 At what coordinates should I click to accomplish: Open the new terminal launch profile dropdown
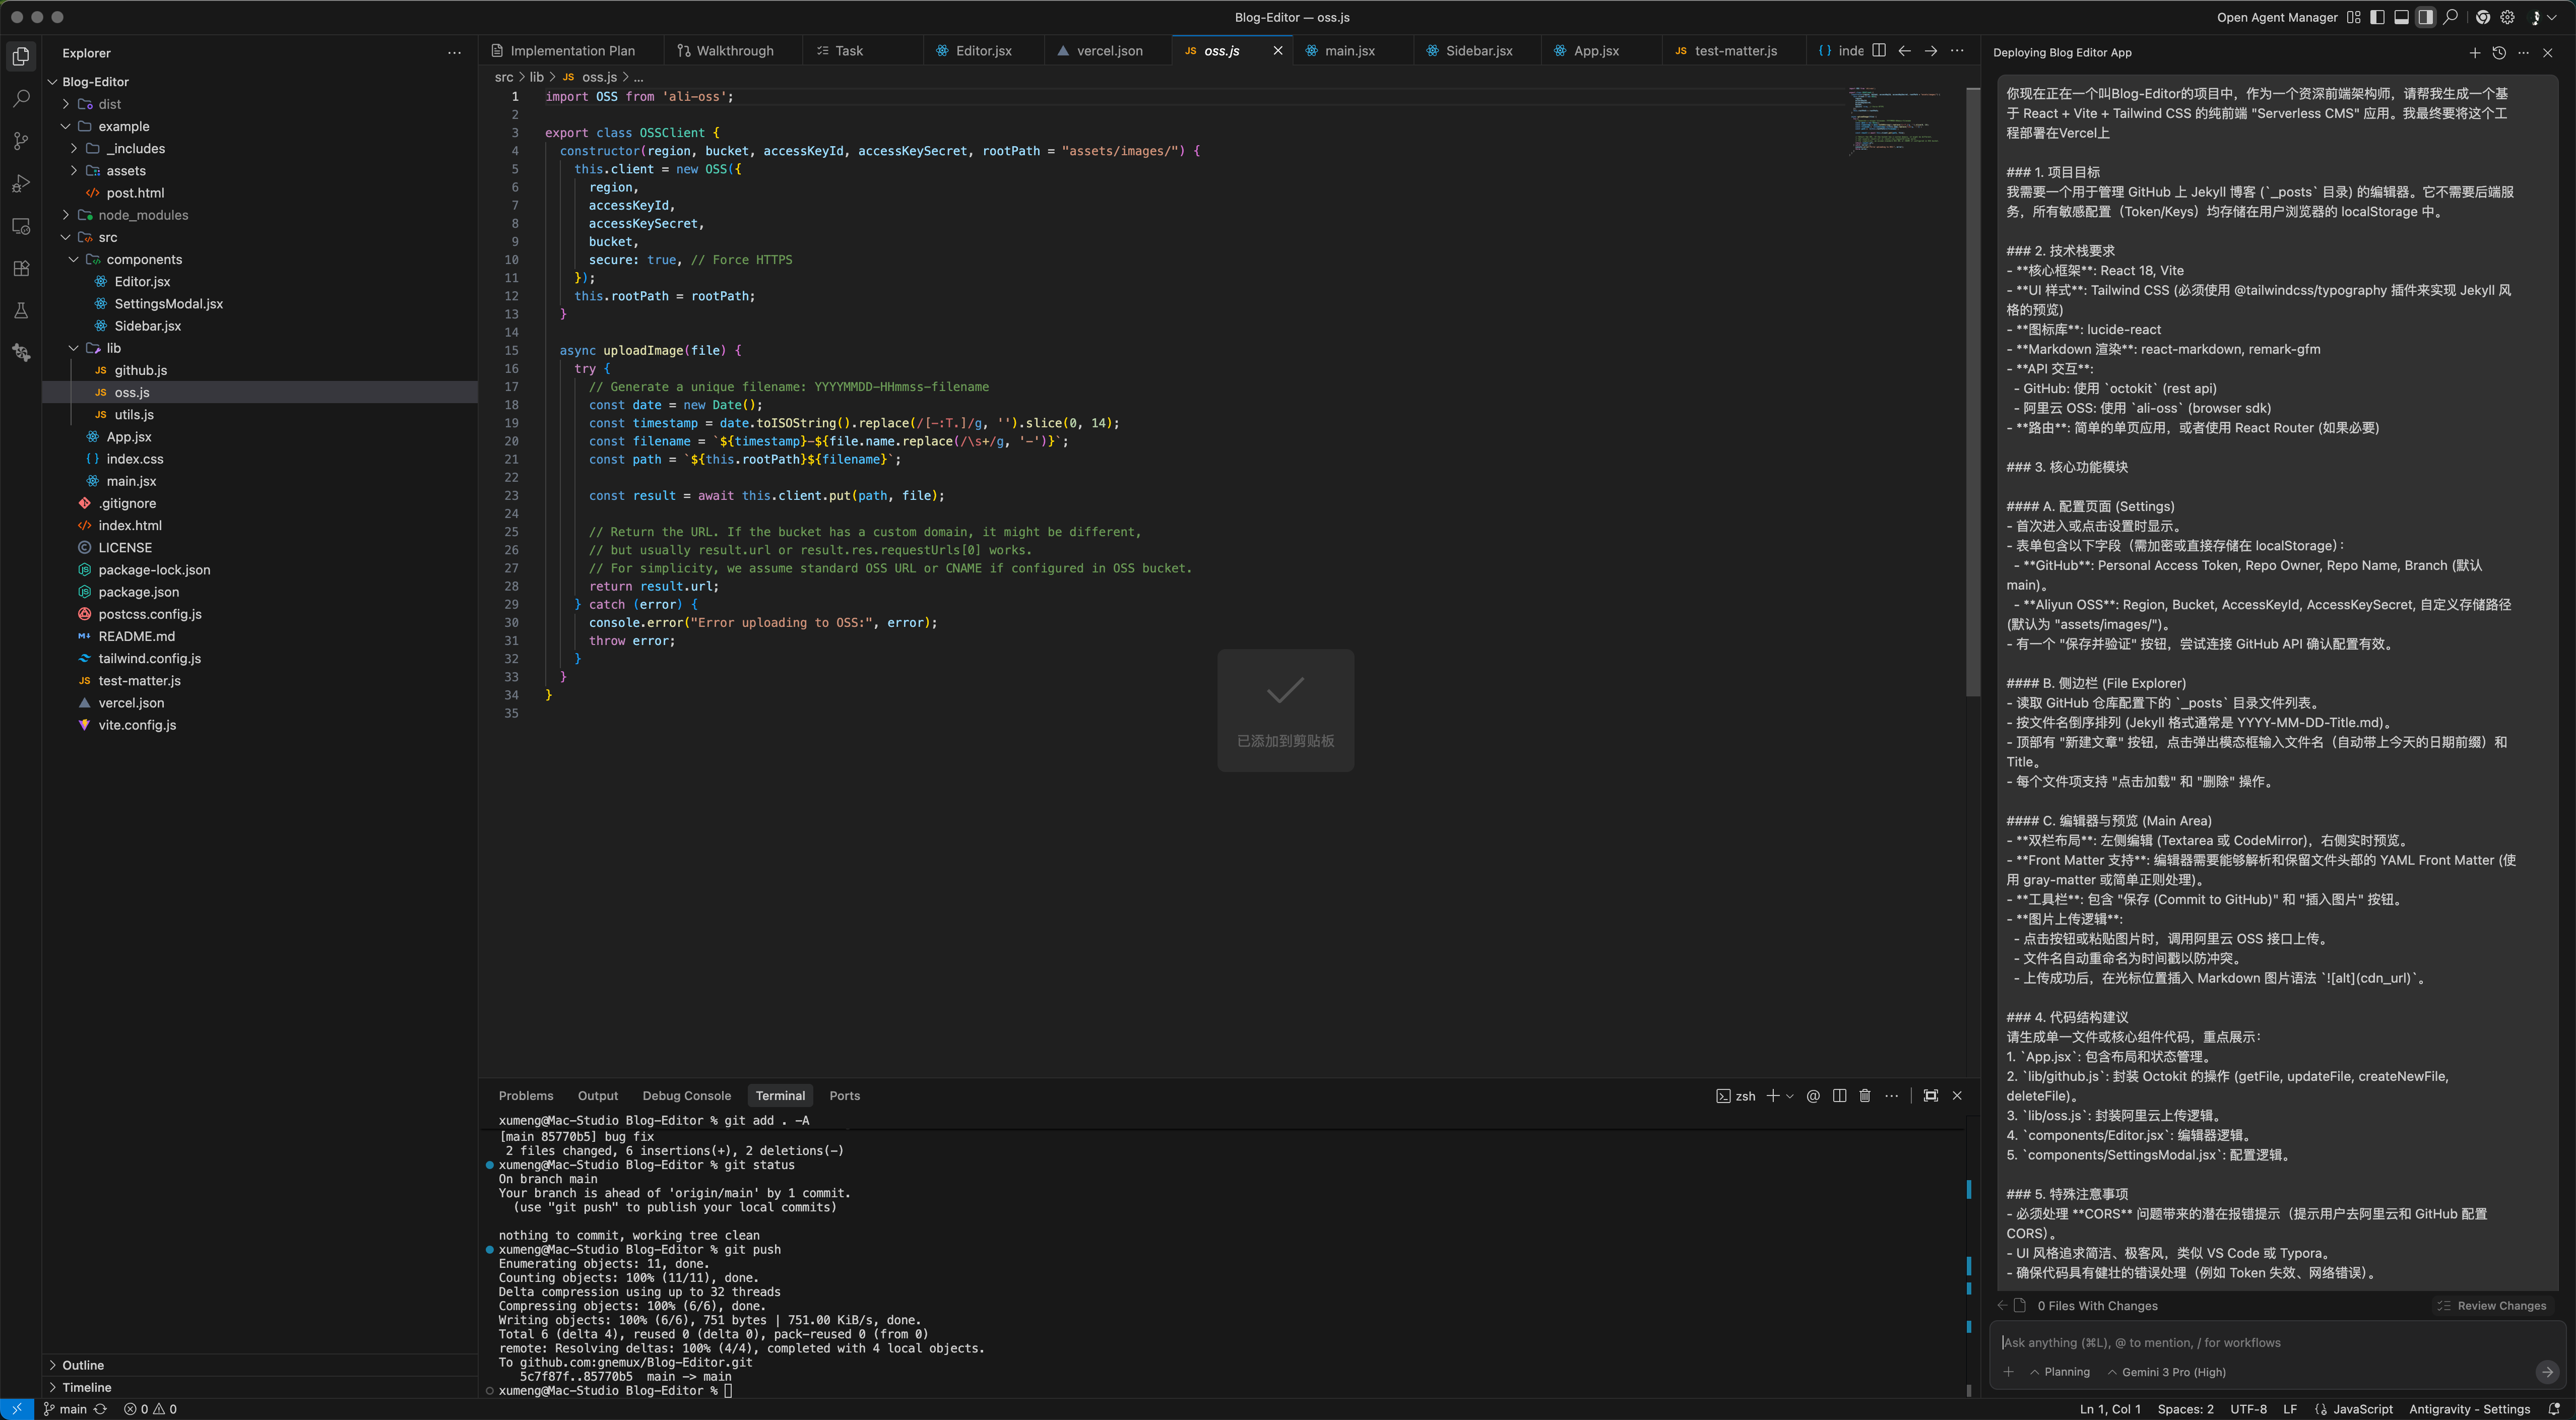(1790, 1096)
